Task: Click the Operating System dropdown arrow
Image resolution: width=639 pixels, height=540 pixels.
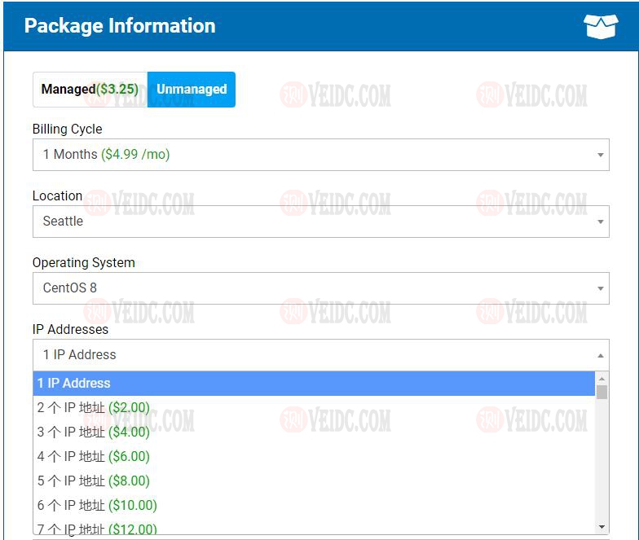Action: (600, 288)
